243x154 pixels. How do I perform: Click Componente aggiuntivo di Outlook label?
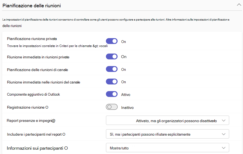pyautogui.click(x=33, y=95)
